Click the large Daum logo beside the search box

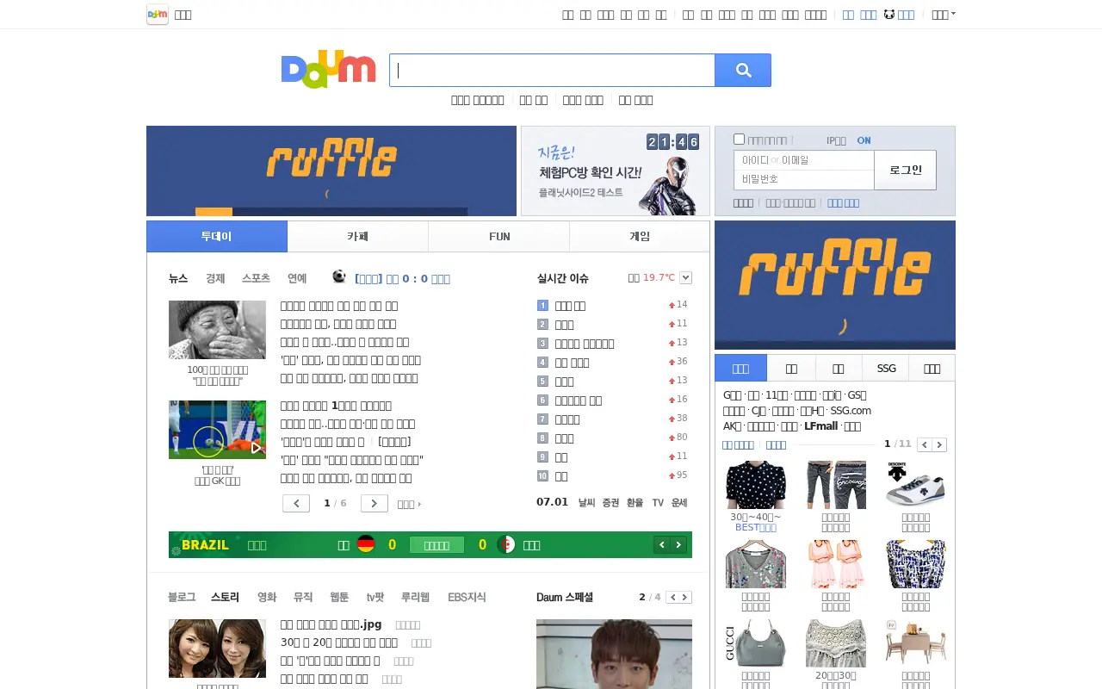pyautogui.click(x=329, y=69)
